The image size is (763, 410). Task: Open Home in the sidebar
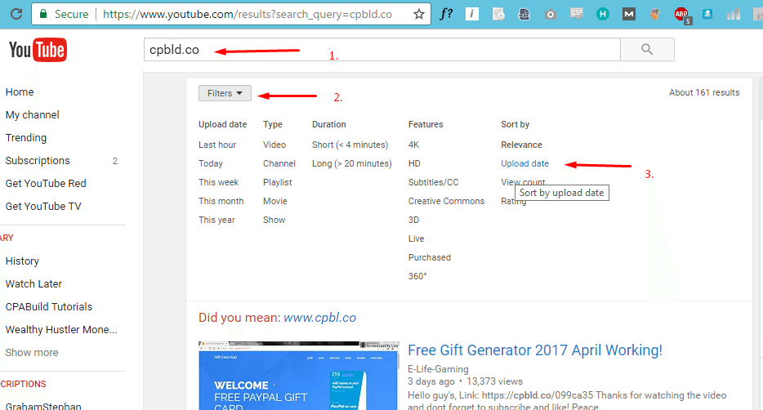(20, 92)
